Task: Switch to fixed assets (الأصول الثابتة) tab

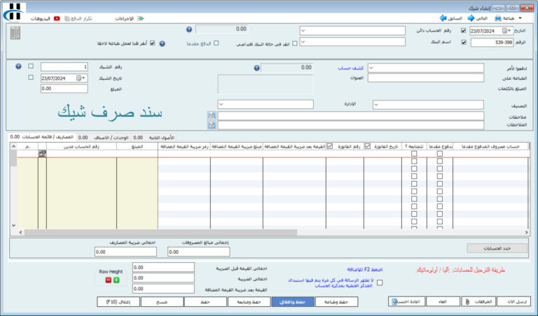Action: pos(161,138)
